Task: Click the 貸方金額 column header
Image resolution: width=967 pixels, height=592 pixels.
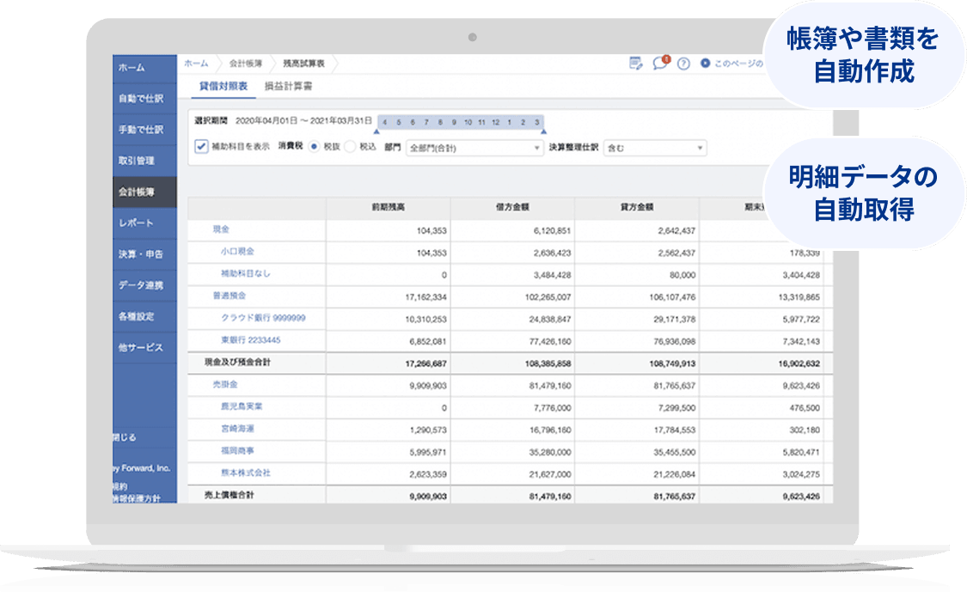Action: coord(637,207)
